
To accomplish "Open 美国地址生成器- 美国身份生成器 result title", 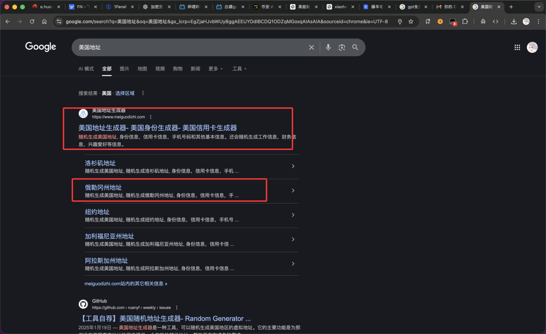I will point(157,128).
